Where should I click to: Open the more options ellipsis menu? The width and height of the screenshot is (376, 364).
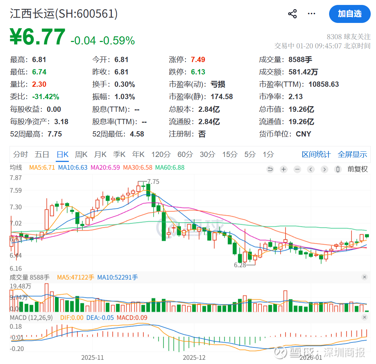tap(311, 14)
